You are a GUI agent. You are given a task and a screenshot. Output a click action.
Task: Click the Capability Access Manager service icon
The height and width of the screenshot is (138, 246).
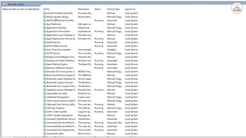coord(45,90)
